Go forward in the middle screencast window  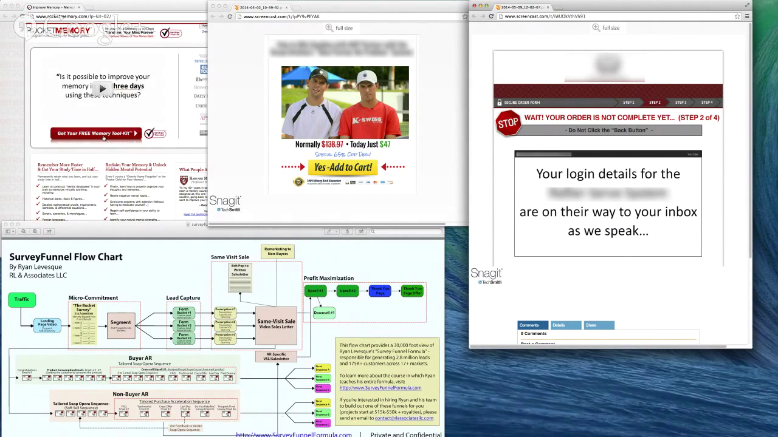tap(221, 16)
